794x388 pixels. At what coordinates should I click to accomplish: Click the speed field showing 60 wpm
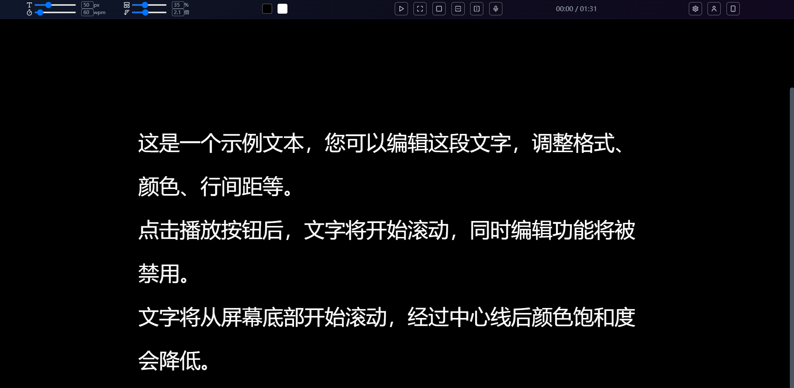[x=87, y=12]
